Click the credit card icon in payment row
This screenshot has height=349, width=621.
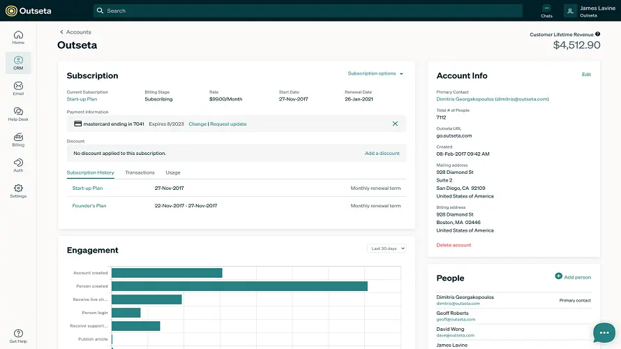point(78,124)
